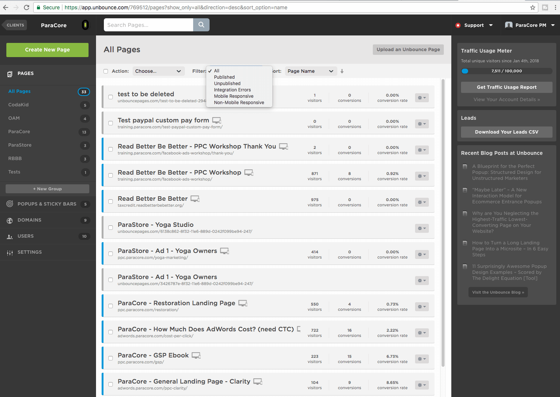Open View Your Account Details link

[507, 100]
